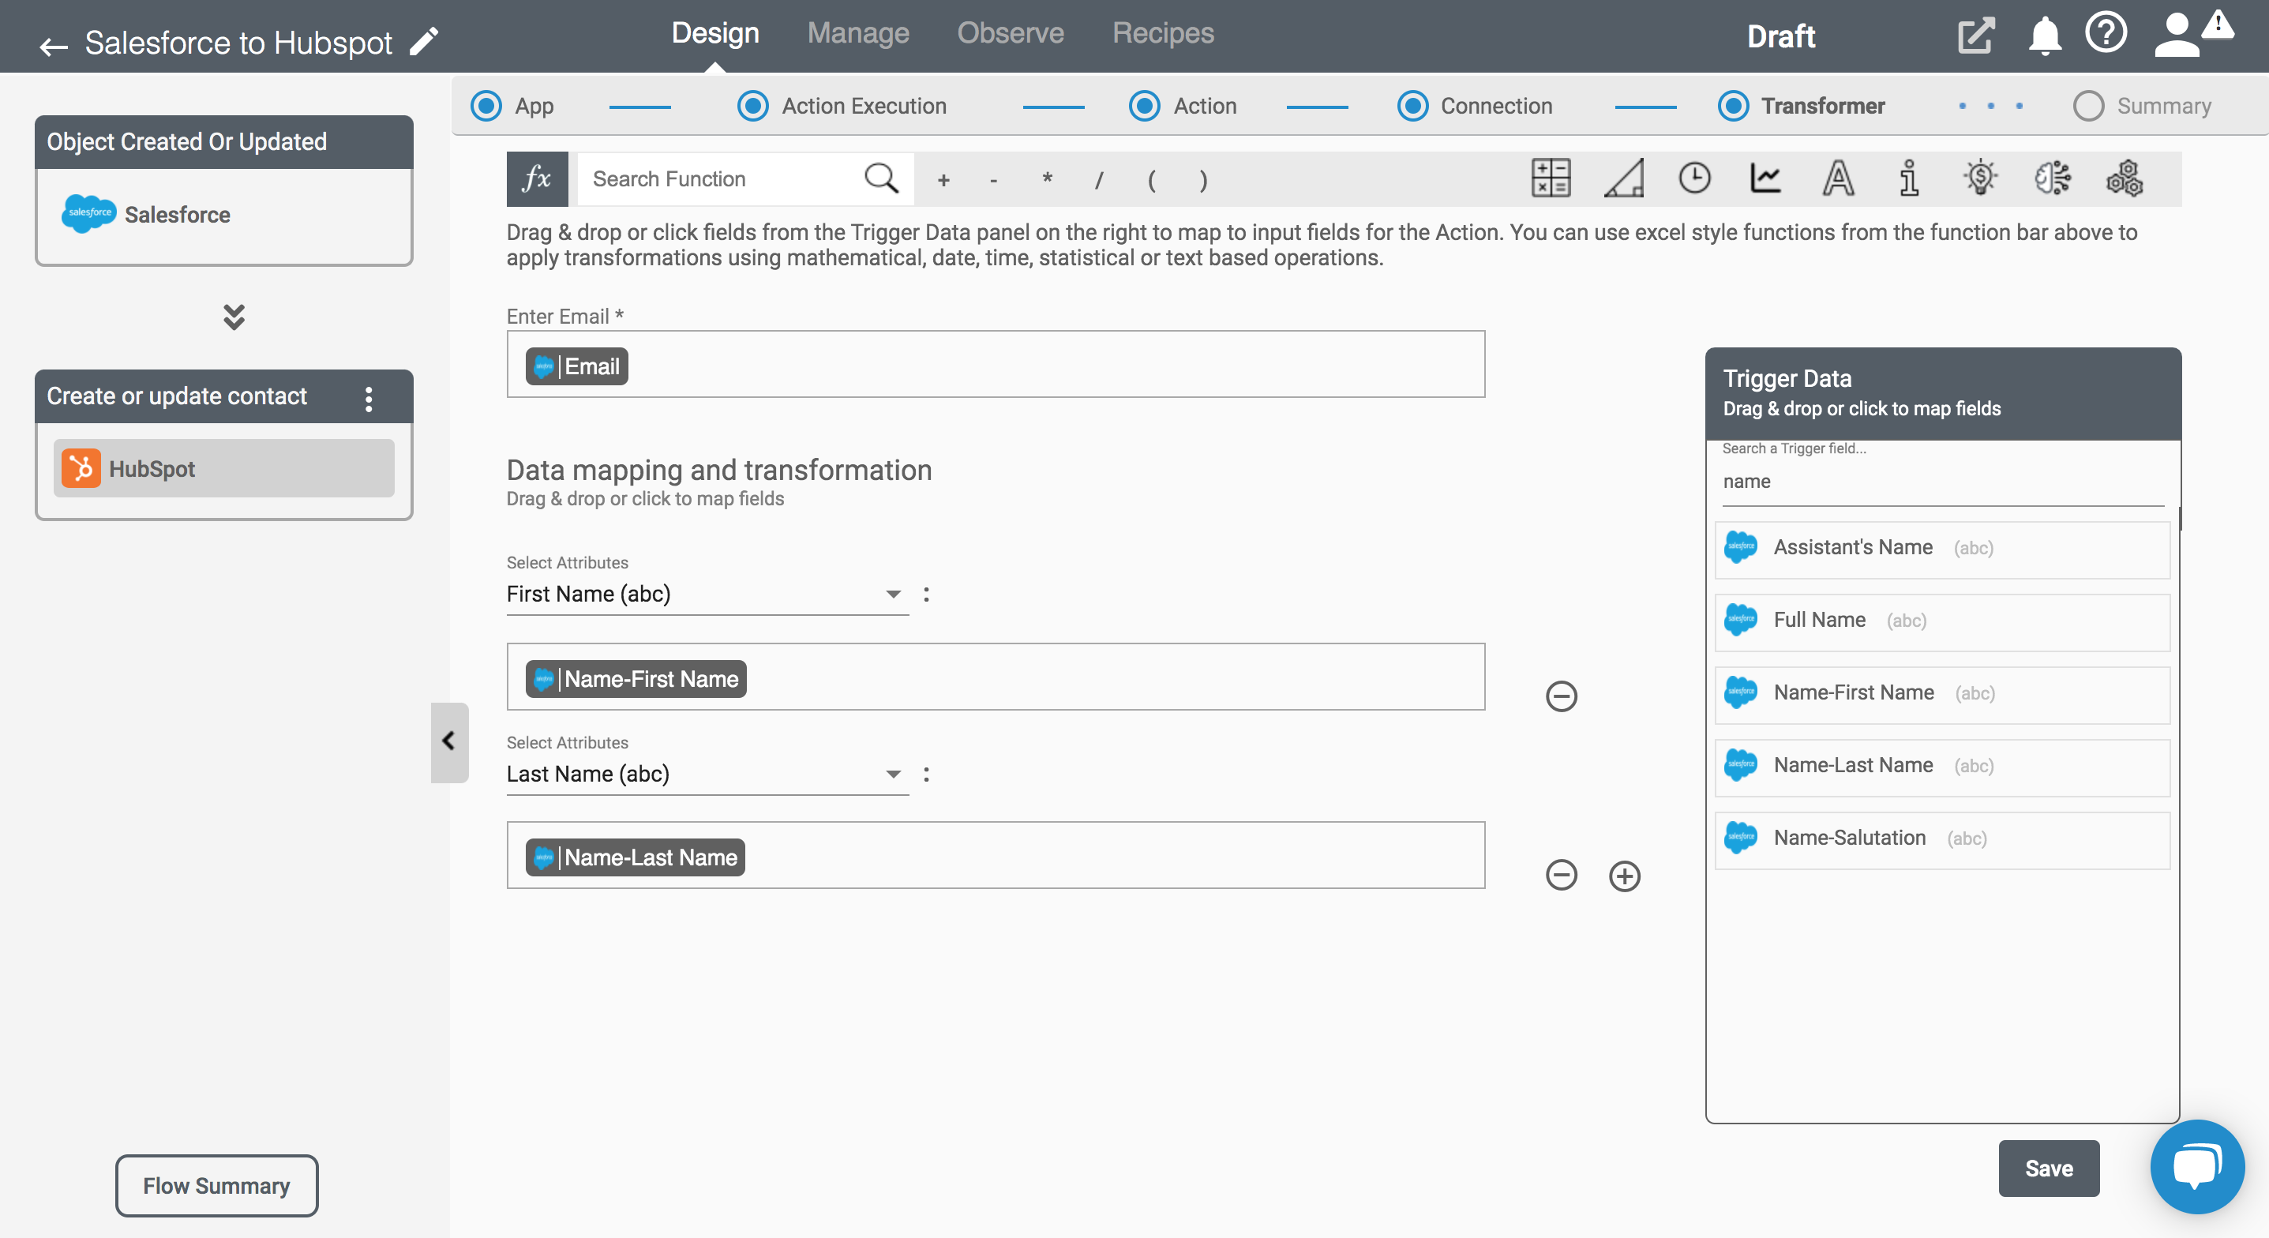This screenshot has width=2269, height=1238.
Task: Click the Object Created Or Updated header
Action: click(223, 142)
